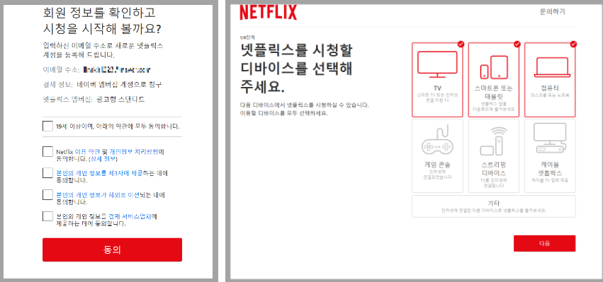Uncheck the TV card's red checkmark badge

[461, 44]
